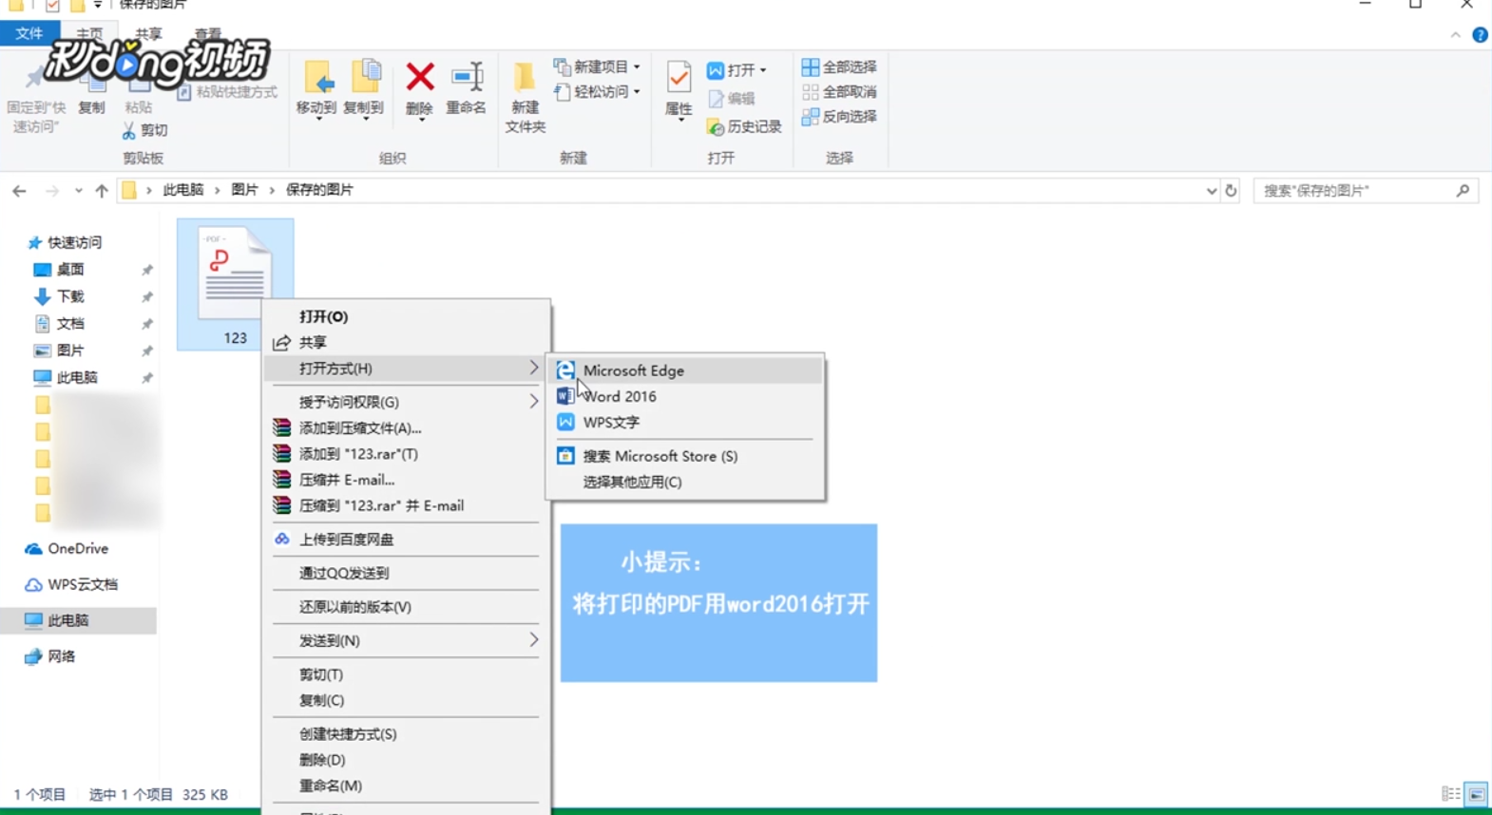1492x815 pixels.
Task: Click the Copy to (复制到) ribbon icon
Action: click(x=364, y=88)
